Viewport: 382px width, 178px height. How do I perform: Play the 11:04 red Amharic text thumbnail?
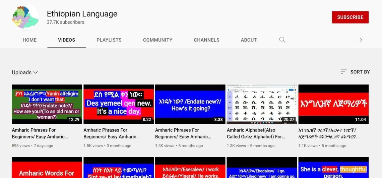[x=333, y=104]
